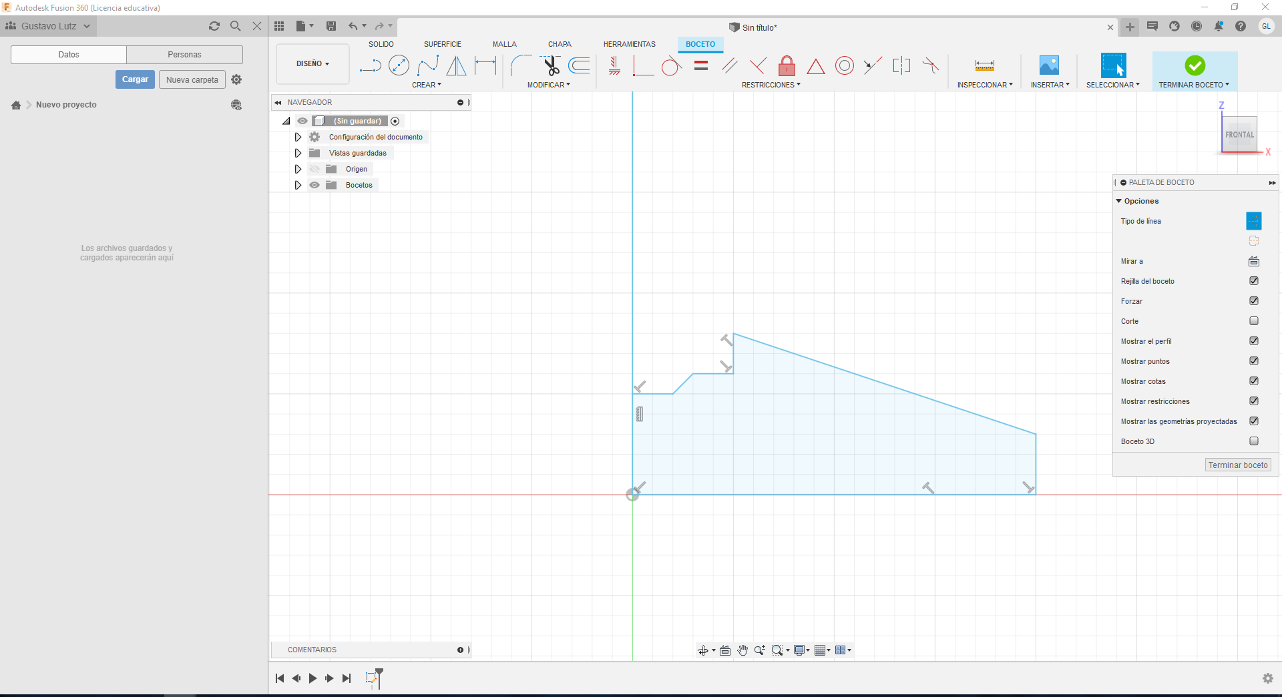1282x697 pixels.
Task: Apply Collinear constraint
Action: pos(872,65)
